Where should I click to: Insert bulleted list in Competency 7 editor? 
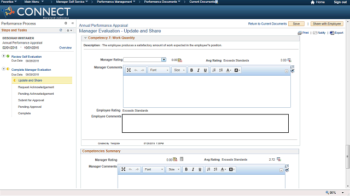coord(221,70)
